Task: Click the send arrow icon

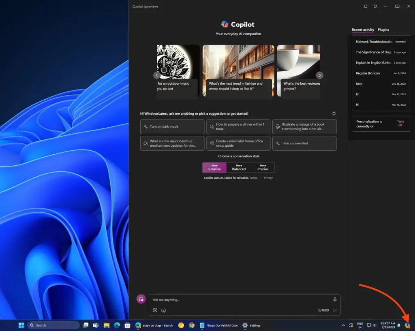Action: pyautogui.click(x=335, y=310)
